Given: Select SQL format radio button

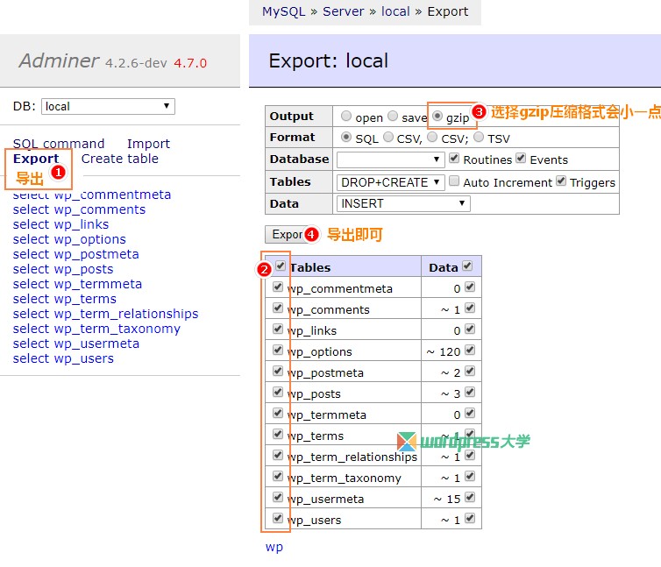Looking at the screenshot, I should tap(346, 137).
